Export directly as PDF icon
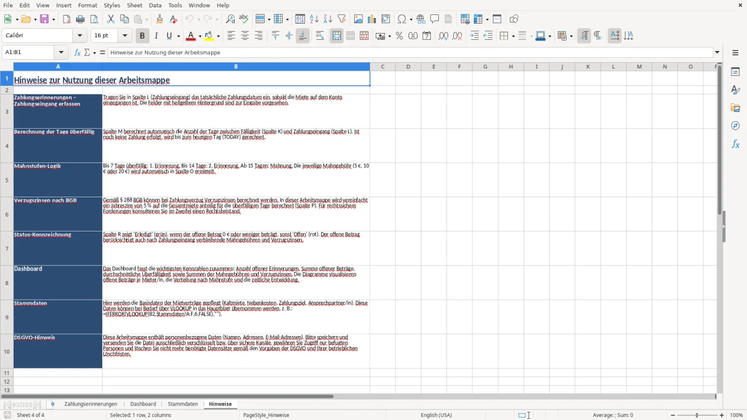The image size is (747, 420). [67, 19]
